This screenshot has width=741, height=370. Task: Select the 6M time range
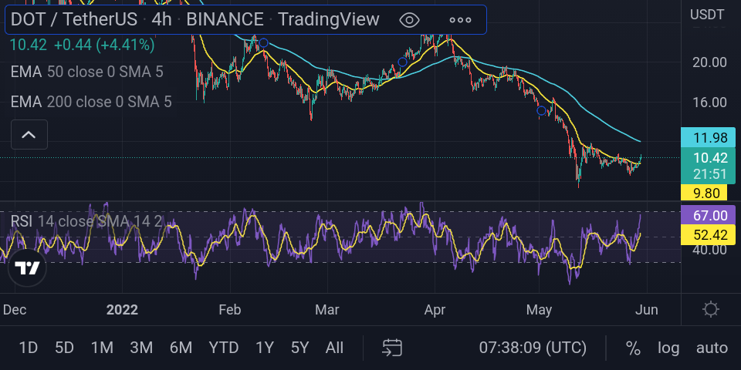pyautogui.click(x=181, y=348)
